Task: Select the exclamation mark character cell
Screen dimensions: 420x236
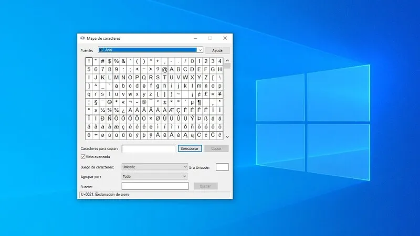Action: coord(89,61)
